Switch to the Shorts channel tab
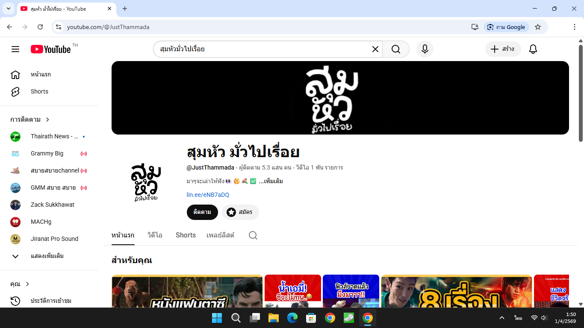 (186, 235)
